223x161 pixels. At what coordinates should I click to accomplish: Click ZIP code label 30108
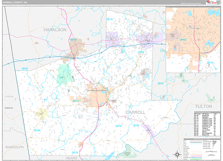tap(37, 130)
